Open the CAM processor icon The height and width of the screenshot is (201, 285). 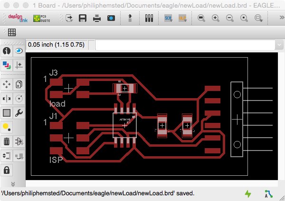[x=111, y=18]
